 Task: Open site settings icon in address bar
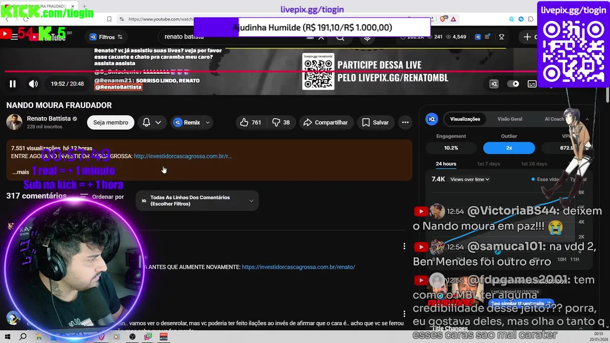pyautogui.click(x=122, y=19)
